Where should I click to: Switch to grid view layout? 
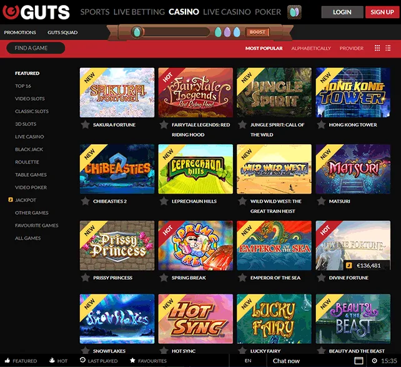377,48
